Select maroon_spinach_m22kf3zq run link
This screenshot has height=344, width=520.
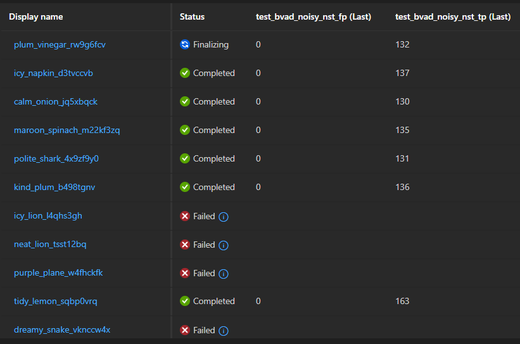pyautogui.click(x=67, y=131)
